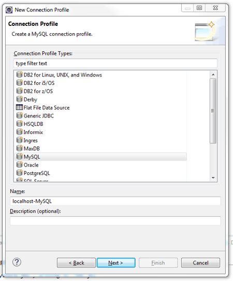Click the Name field containing localhost-MySQL
Image resolution: width=233 pixels, height=281 pixels.
(x=115, y=201)
